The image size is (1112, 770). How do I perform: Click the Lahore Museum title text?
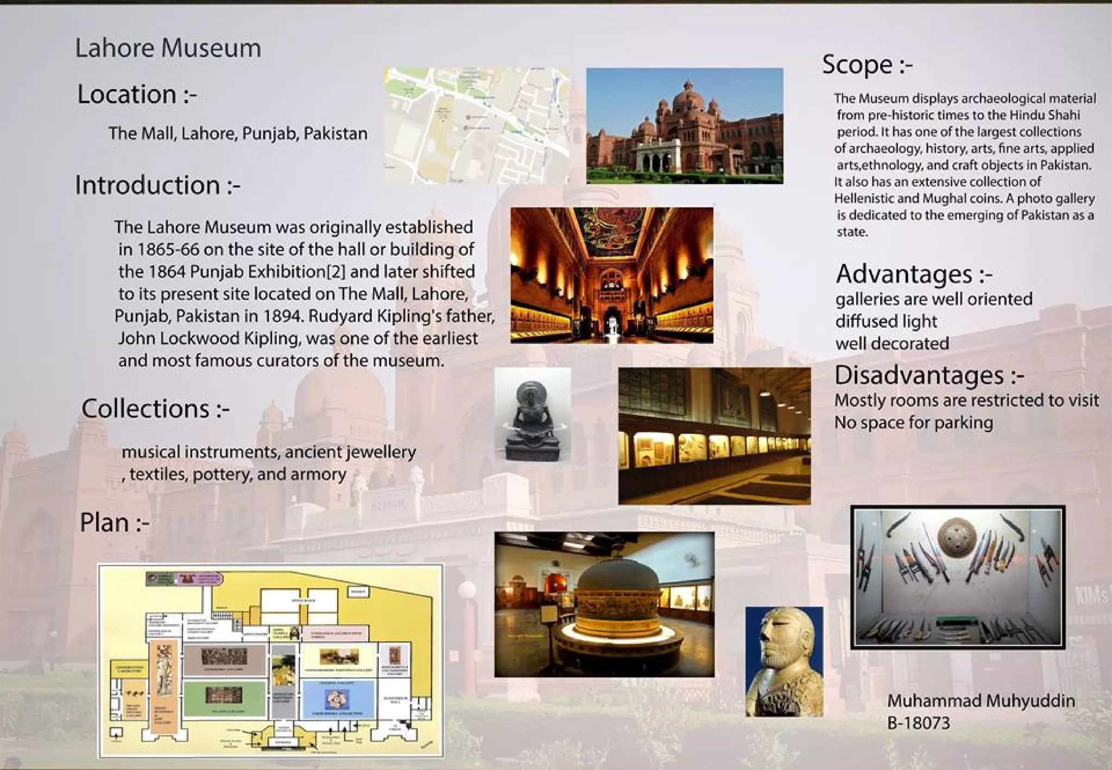point(168,48)
